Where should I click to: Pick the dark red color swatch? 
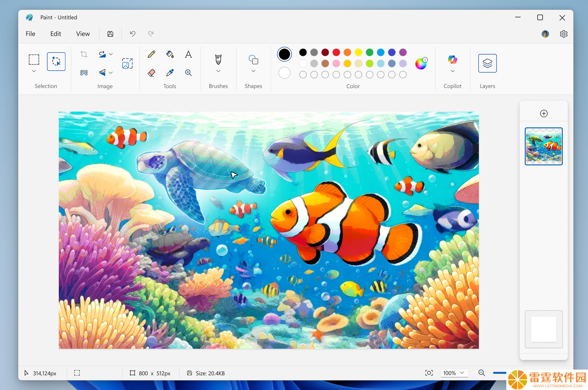(x=325, y=52)
